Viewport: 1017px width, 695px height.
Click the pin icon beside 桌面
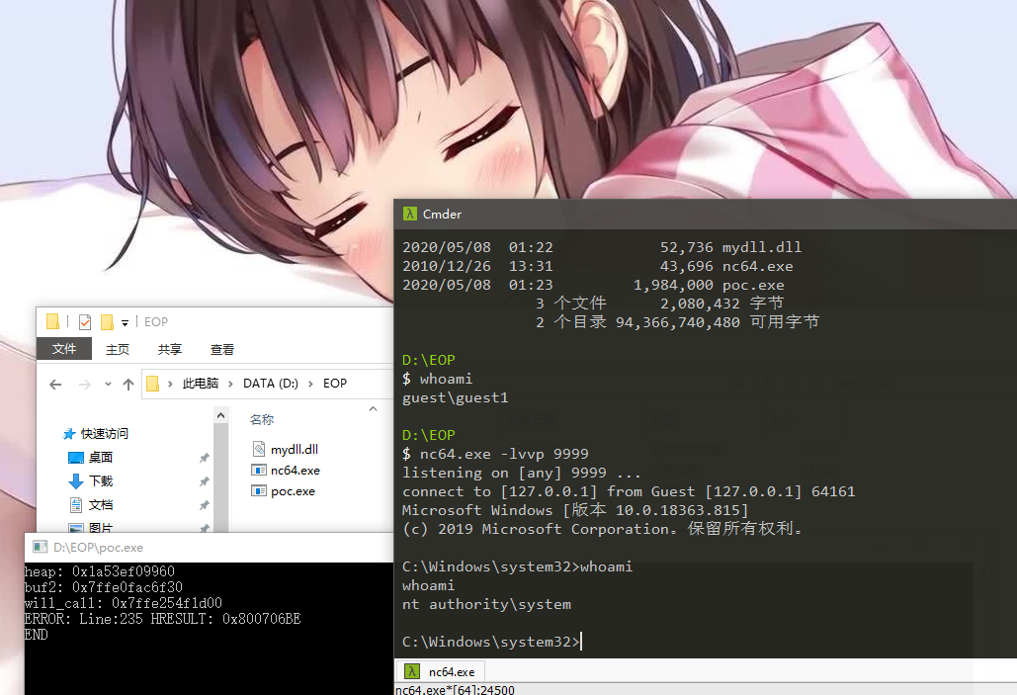[x=204, y=458]
